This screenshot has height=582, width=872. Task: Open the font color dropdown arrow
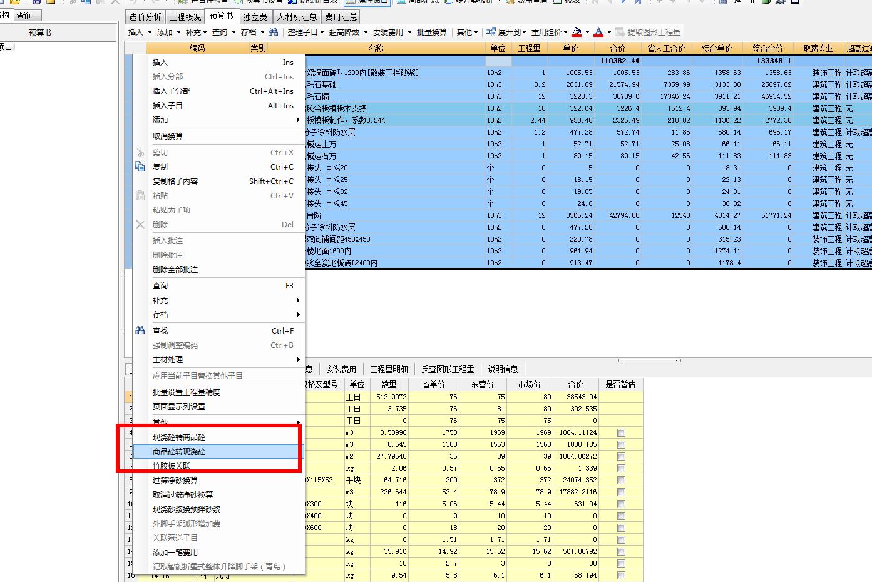[x=609, y=33]
